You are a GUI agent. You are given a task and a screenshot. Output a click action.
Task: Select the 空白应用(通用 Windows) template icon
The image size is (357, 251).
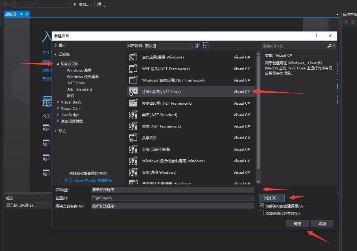click(x=133, y=57)
